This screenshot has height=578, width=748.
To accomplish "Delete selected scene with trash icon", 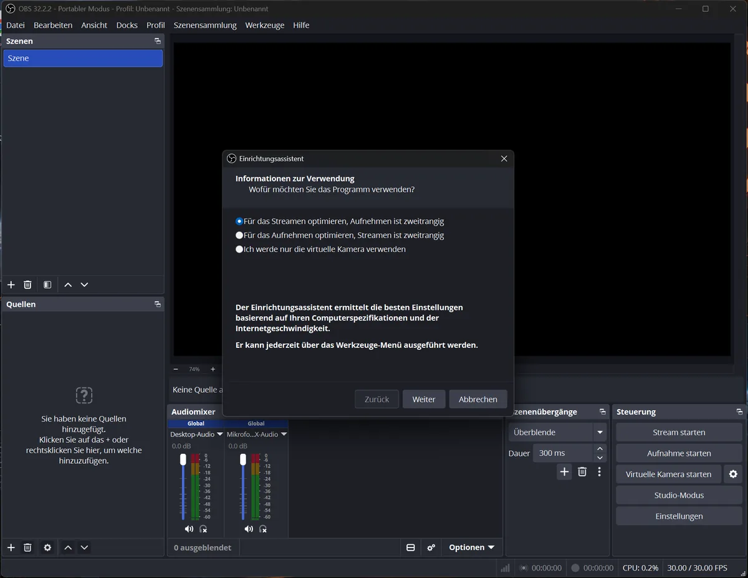I will 27,285.
